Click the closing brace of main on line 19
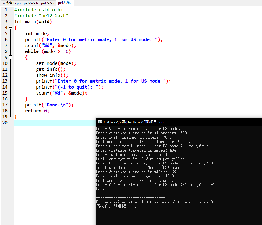The image size is (262, 225). tap(15, 117)
